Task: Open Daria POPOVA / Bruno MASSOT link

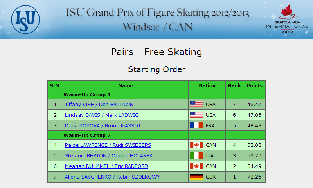Action: coord(103,126)
